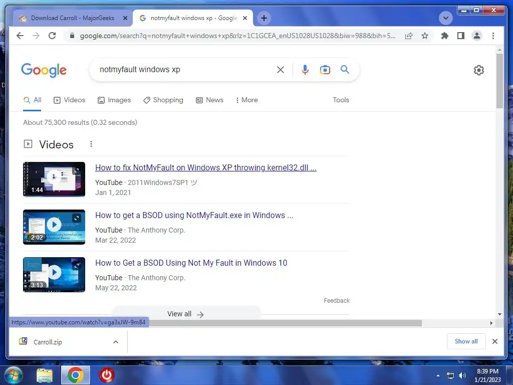Switch to Videos results tab
Viewport: 513px width, 385px height.
(69, 100)
